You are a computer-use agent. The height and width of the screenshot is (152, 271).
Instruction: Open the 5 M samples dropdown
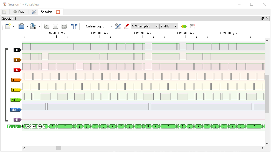145,26
